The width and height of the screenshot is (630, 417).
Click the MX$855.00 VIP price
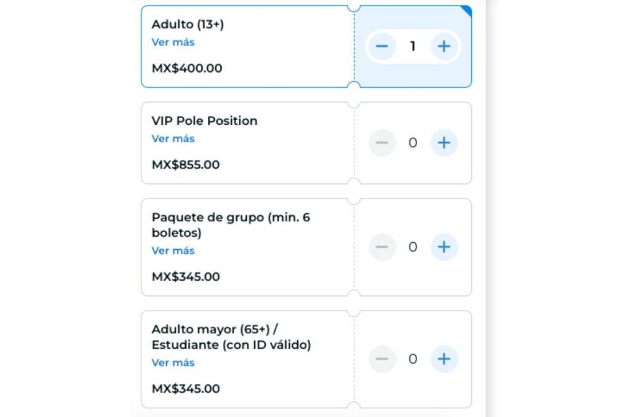[x=185, y=165]
